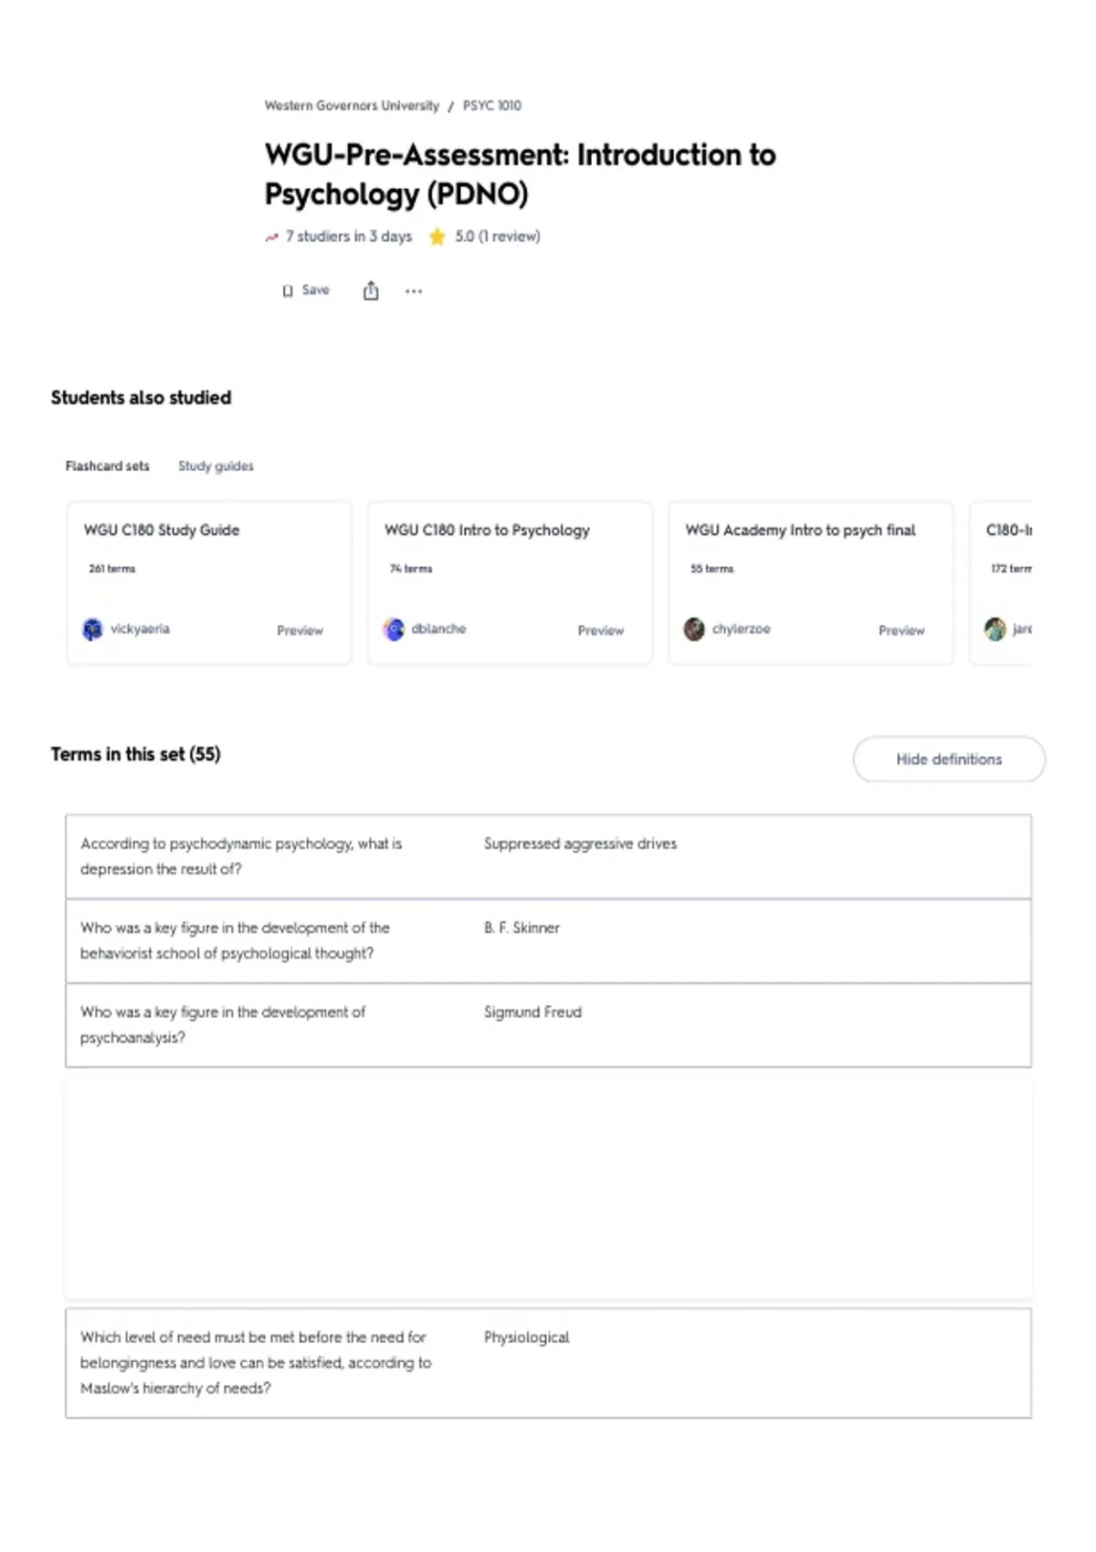
Task: Open the 5.0 (1 review) rating link
Action: pyautogui.click(x=498, y=236)
